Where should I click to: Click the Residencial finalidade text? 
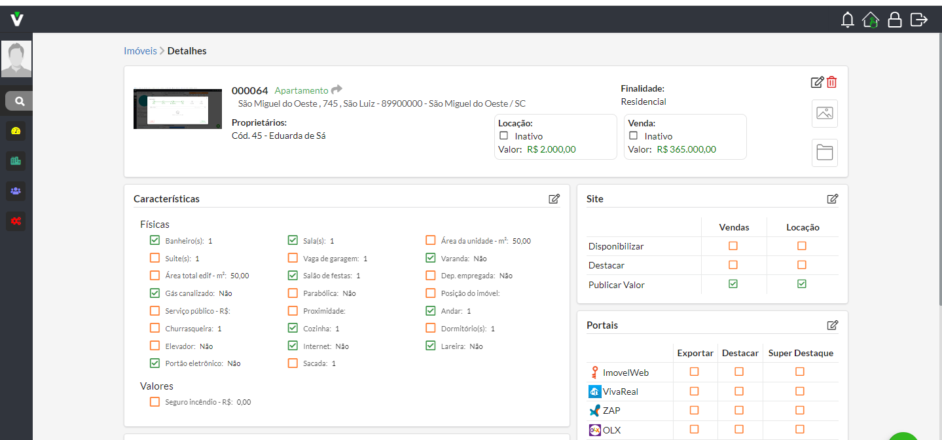(x=643, y=101)
